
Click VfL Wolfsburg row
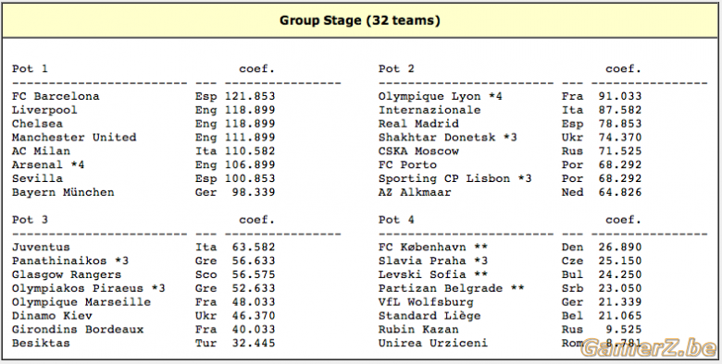510,302
